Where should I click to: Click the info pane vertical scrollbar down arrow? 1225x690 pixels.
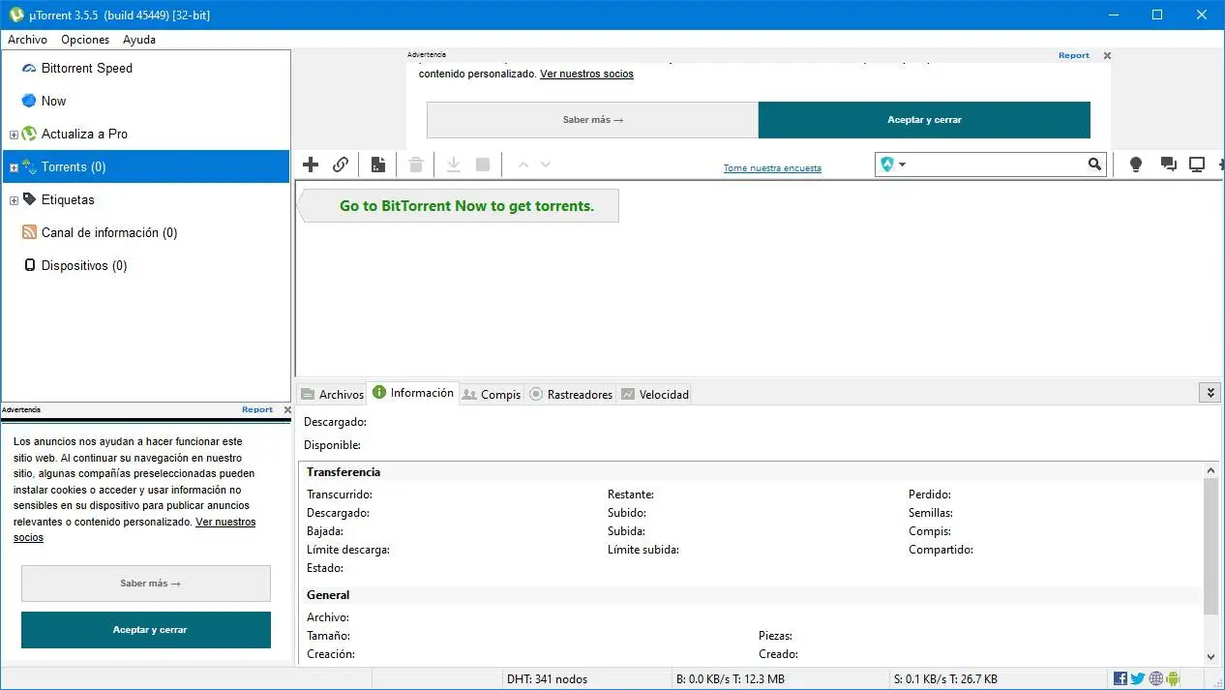[1210, 656]
